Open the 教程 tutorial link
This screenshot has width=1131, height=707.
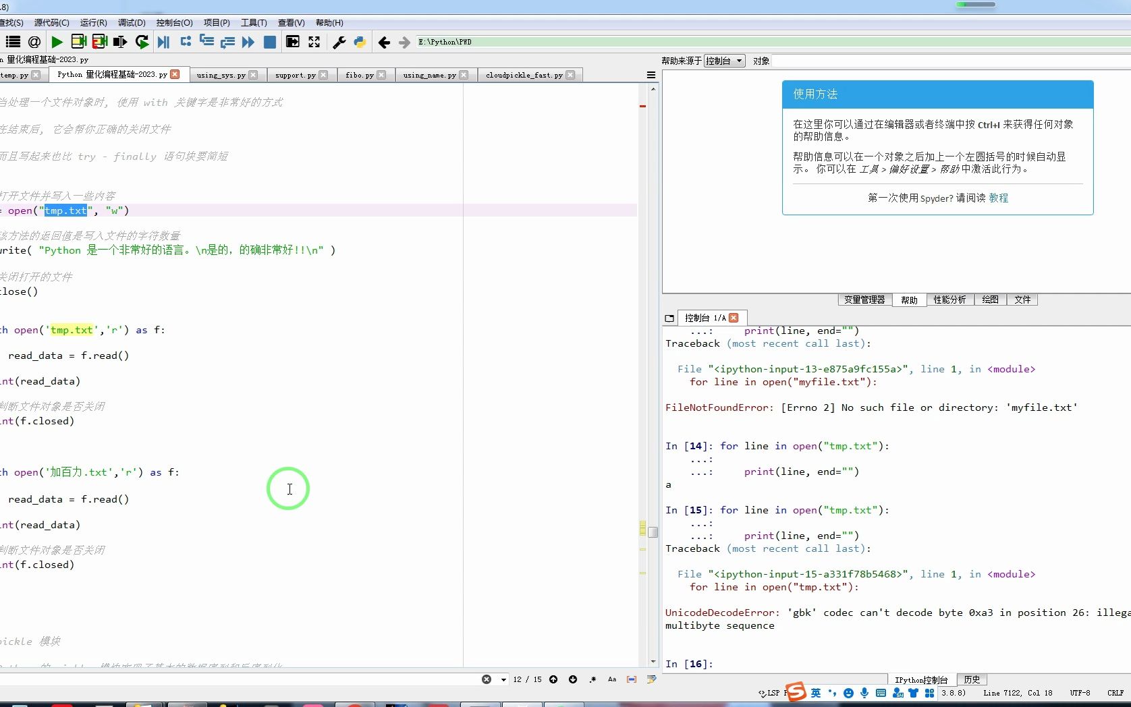coord(999,198)
